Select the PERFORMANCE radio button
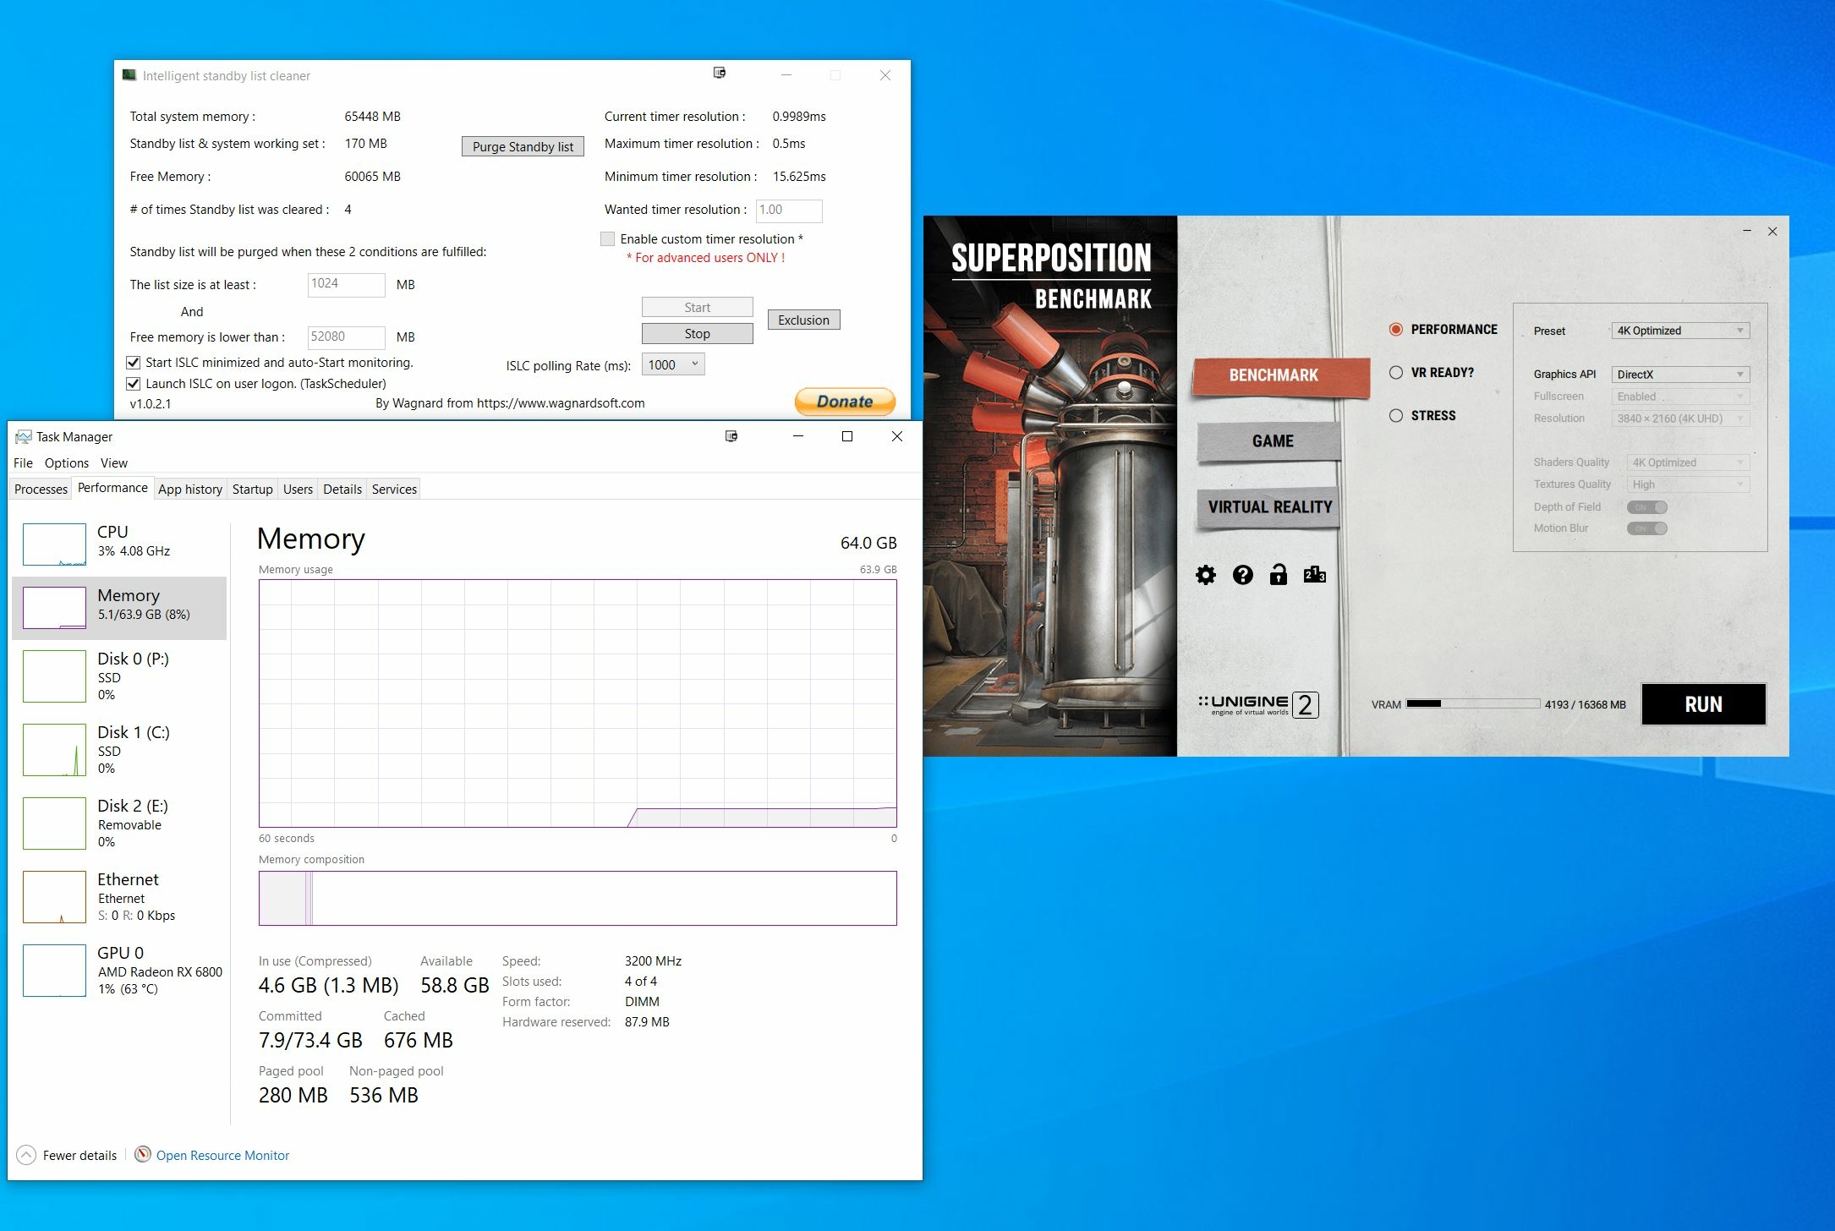 tap(1396, 329)
